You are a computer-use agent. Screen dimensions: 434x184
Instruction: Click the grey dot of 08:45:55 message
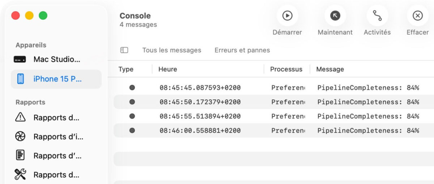coord(132,116)
